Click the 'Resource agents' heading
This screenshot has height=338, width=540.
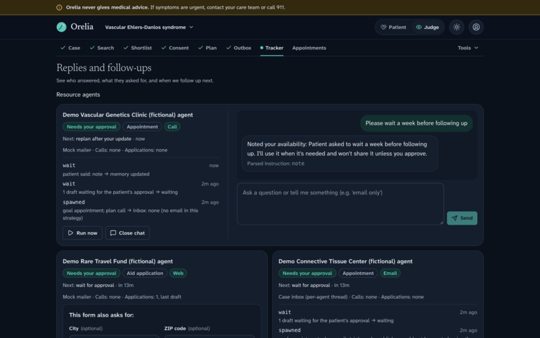78,95
